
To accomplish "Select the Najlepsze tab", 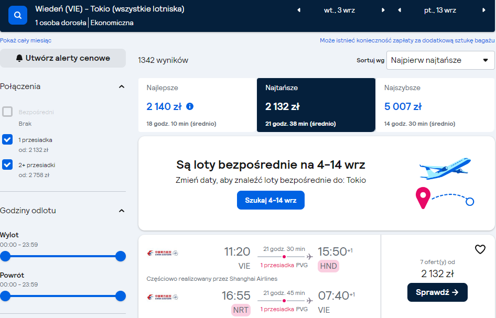I will (x=197, y=105).
